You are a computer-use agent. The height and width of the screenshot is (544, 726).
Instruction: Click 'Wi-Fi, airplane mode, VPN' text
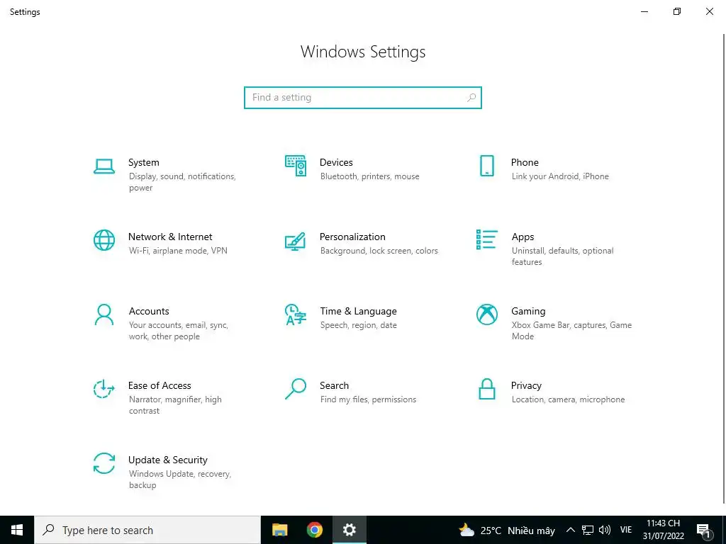click(x=178, y=251)
